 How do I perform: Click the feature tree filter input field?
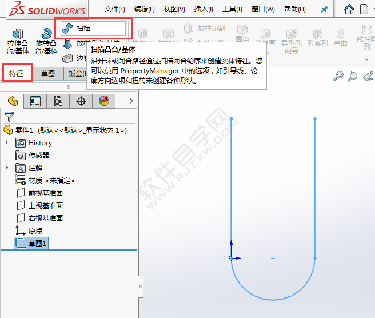tap(69, 117)
